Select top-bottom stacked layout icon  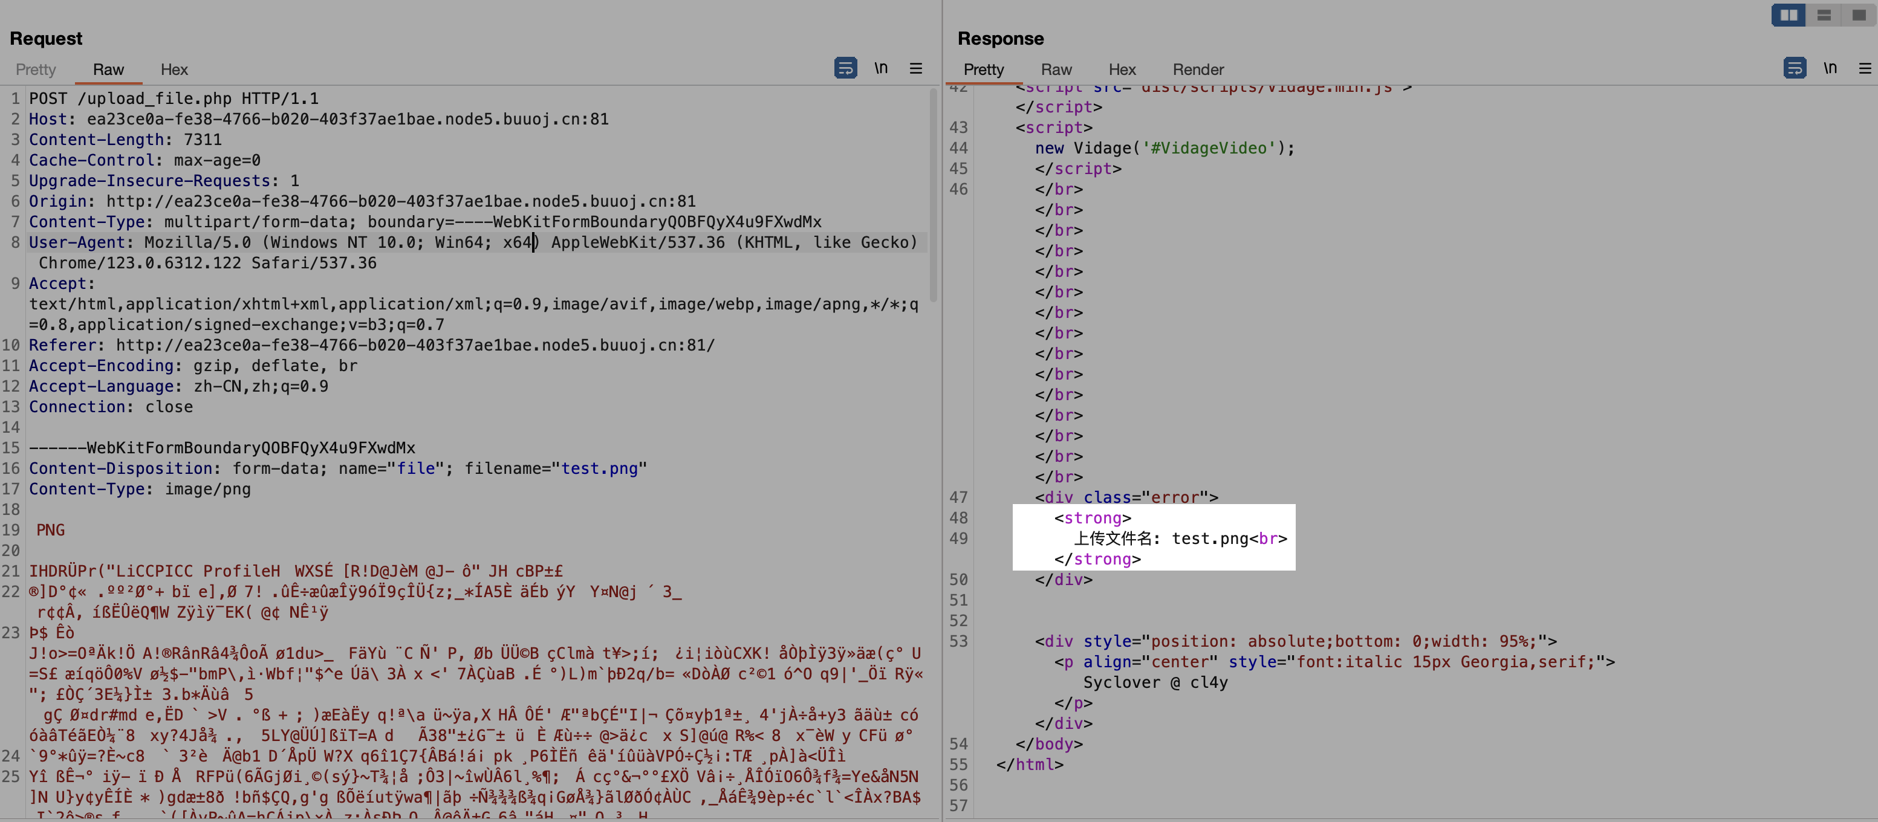point(1824,15)
